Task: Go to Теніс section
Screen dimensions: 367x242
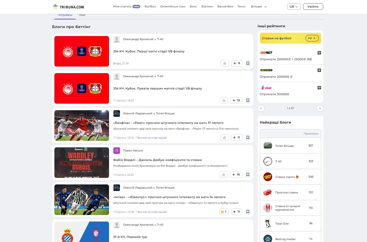Action: tap(242, 7)
